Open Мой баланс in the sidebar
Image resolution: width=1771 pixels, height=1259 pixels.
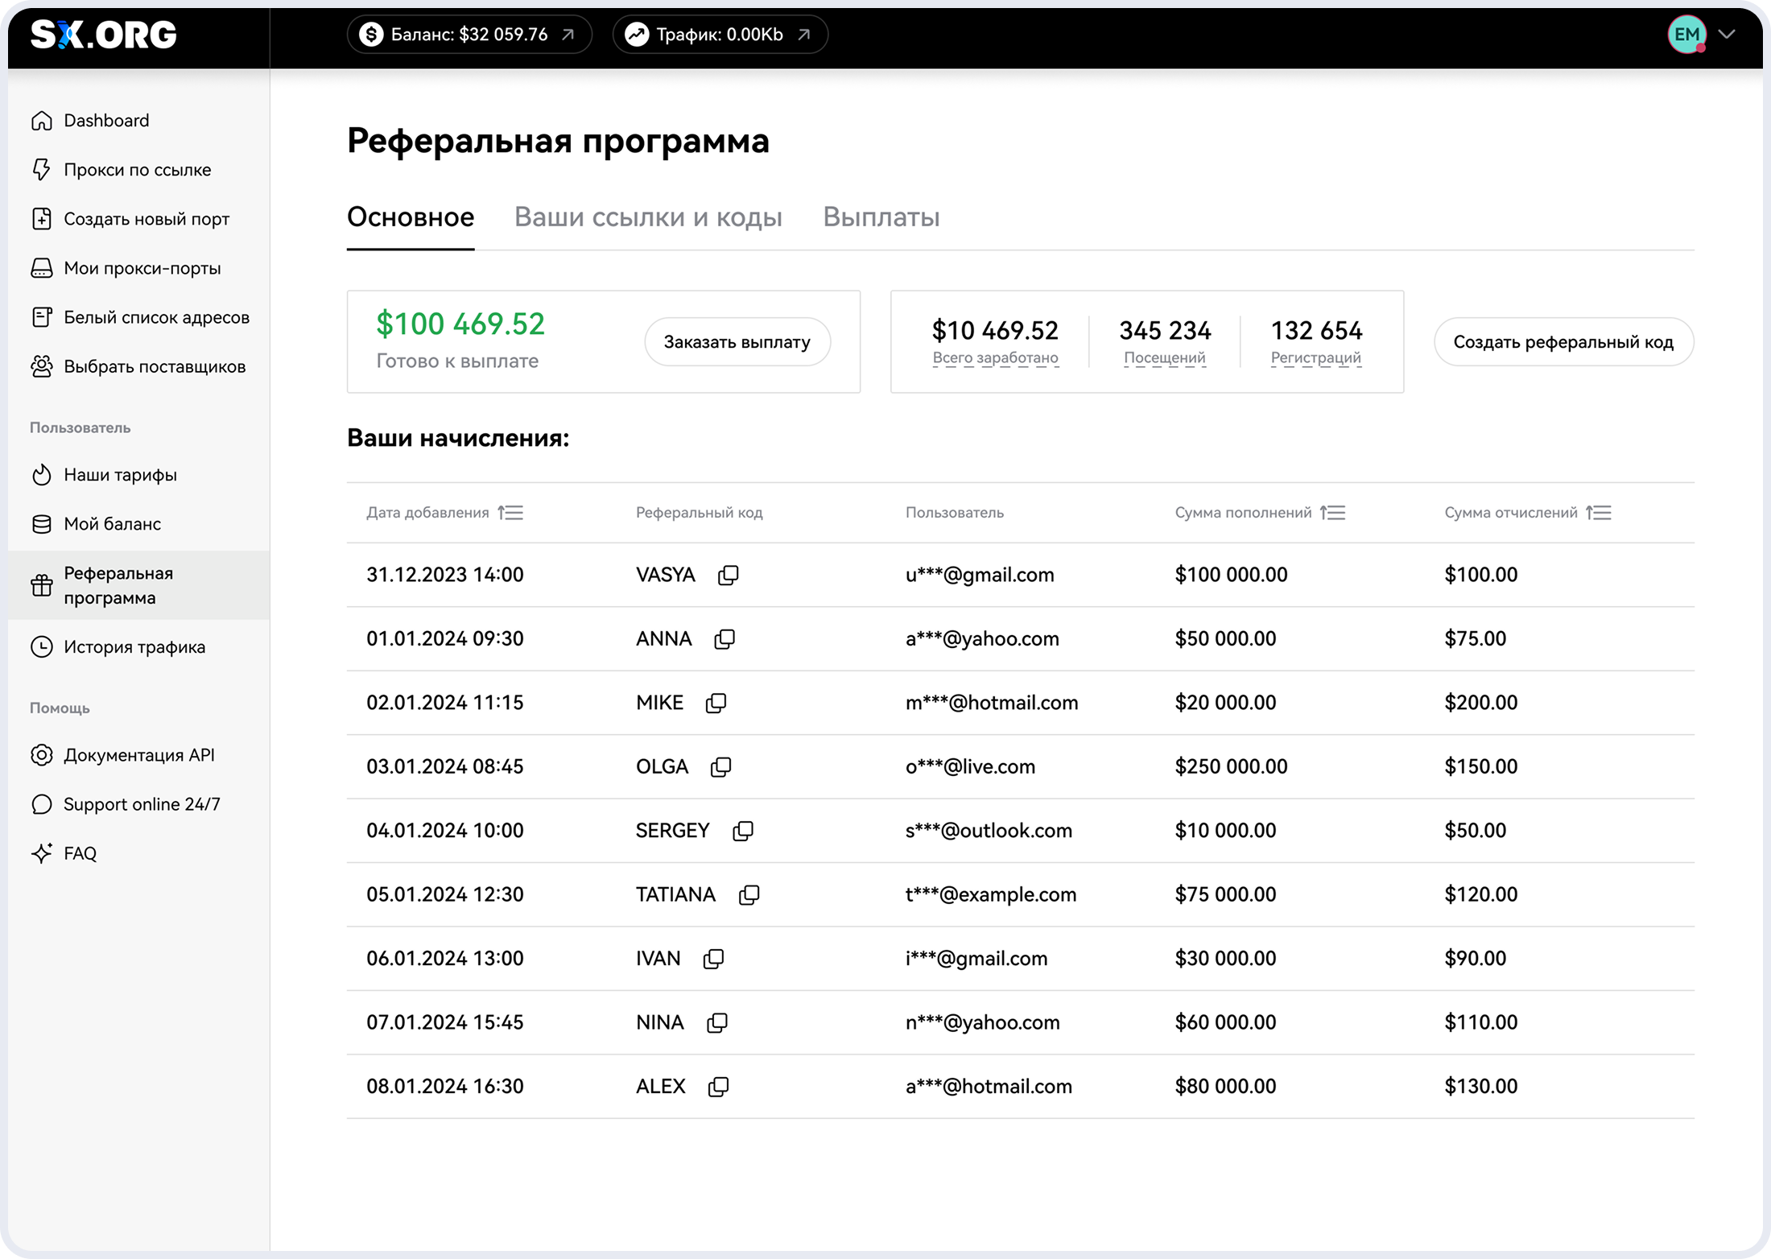(x=112, y=524)
